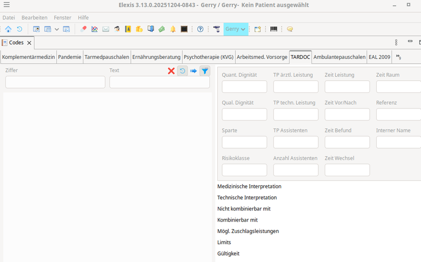The height and width of the screenshot is (262, 421).
Task: Minimize the Codes view panel
Action: tap(410, 42)
